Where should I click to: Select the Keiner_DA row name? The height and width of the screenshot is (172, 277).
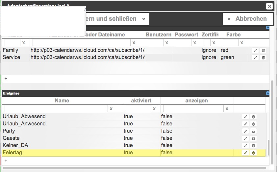(15, 145)
